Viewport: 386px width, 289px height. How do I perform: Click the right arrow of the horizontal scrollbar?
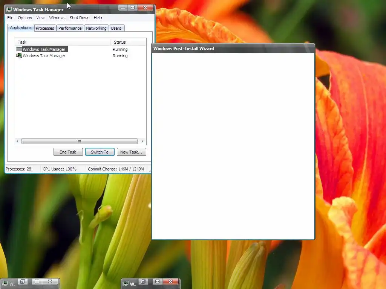coord(142,141)
